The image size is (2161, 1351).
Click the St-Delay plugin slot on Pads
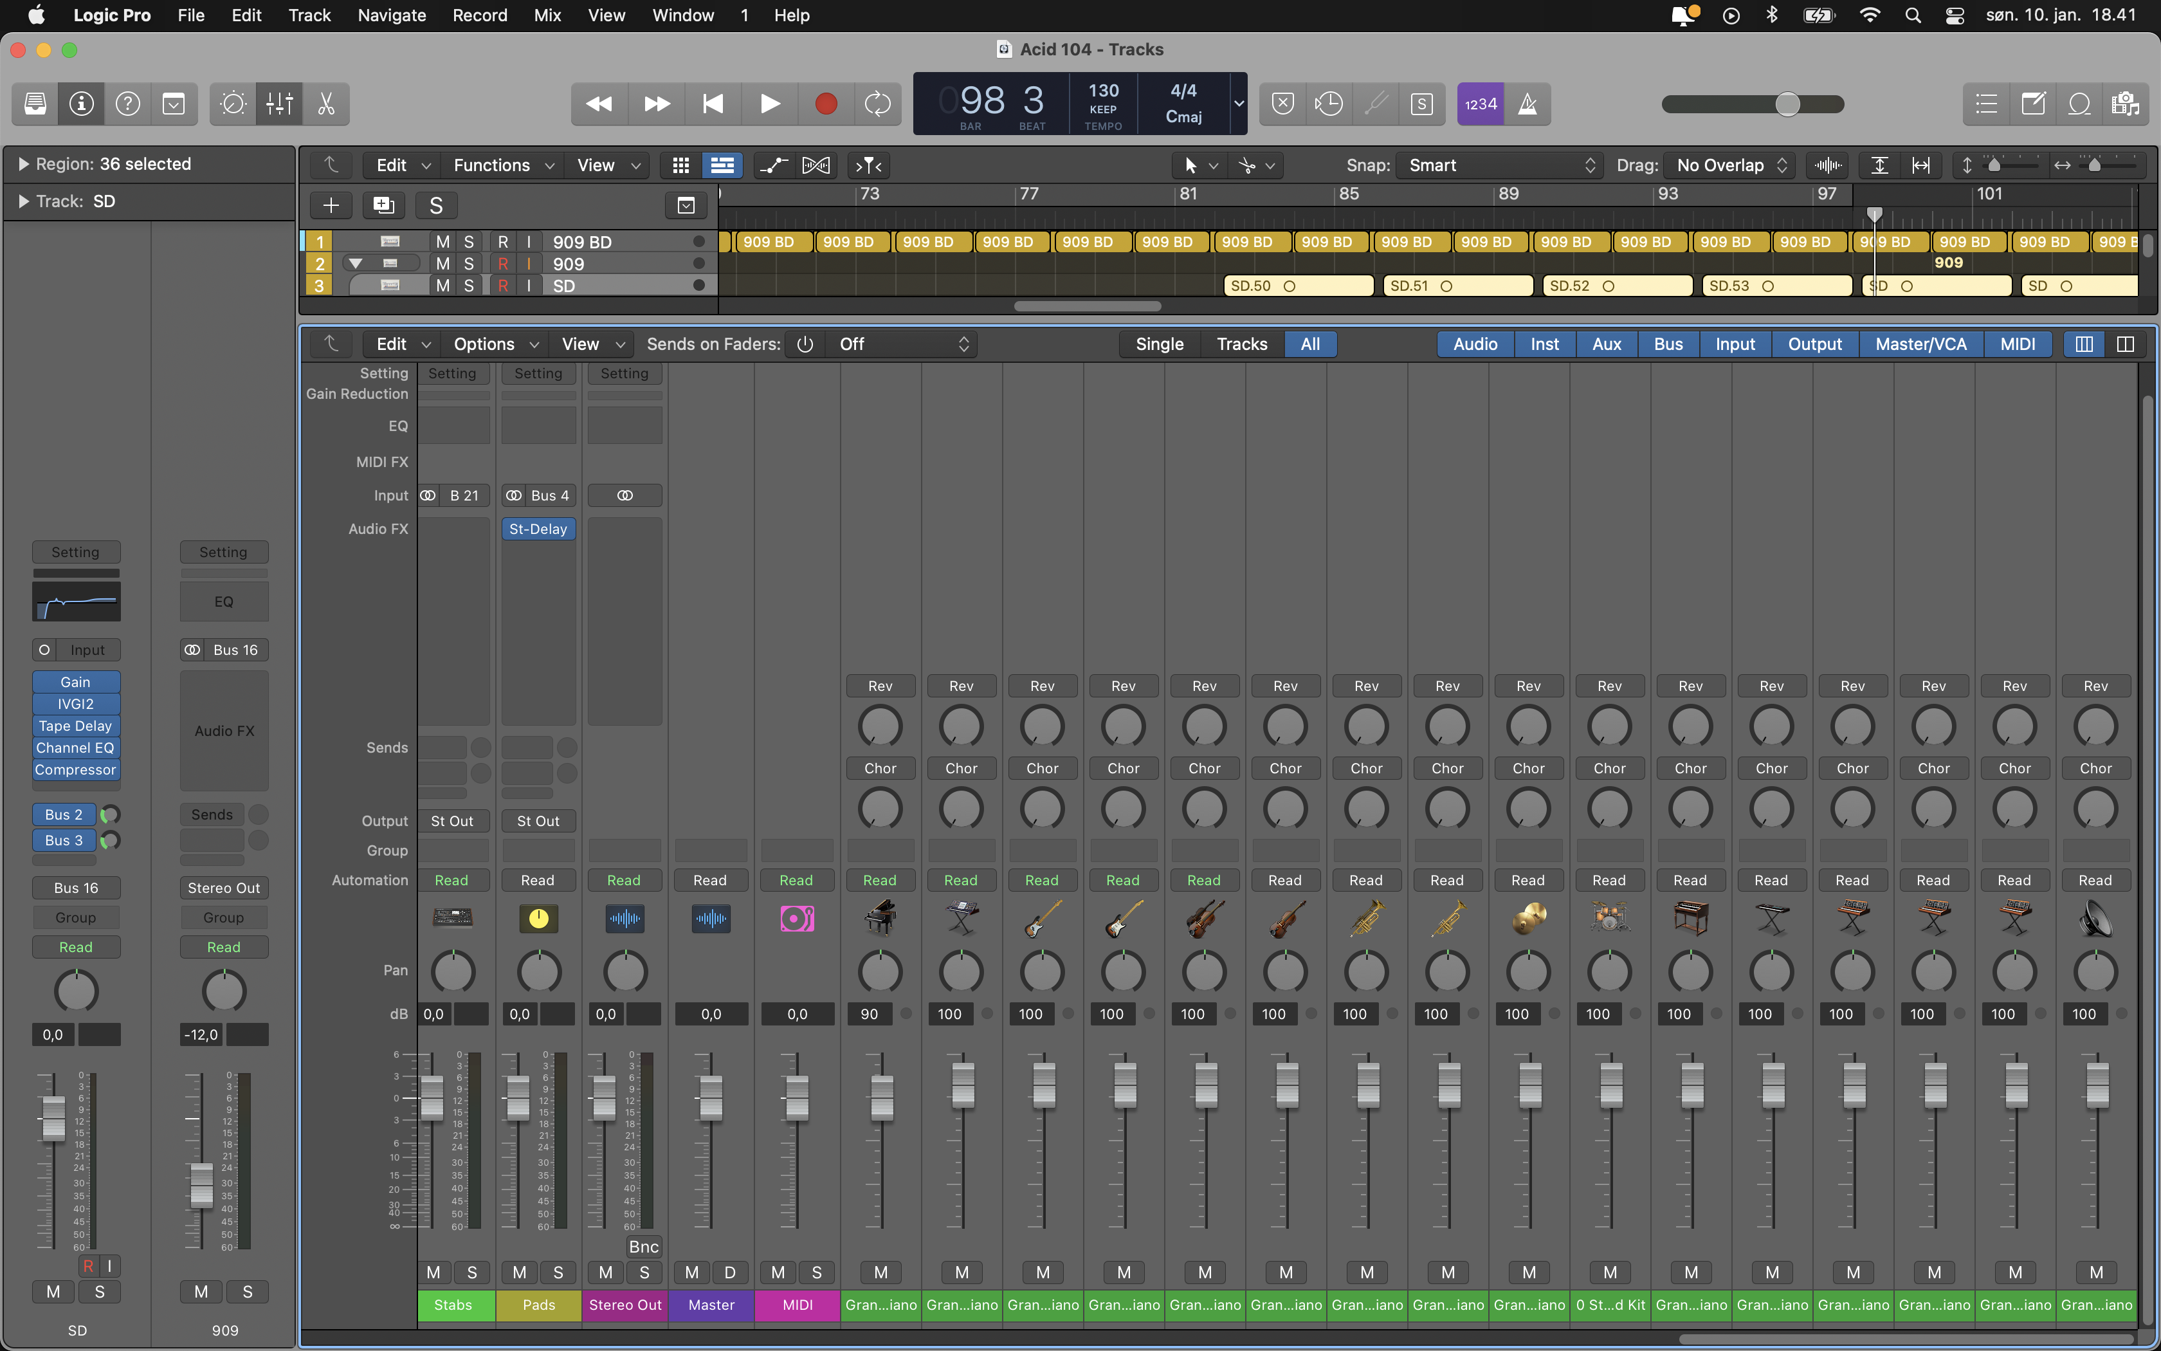point(538,529)
